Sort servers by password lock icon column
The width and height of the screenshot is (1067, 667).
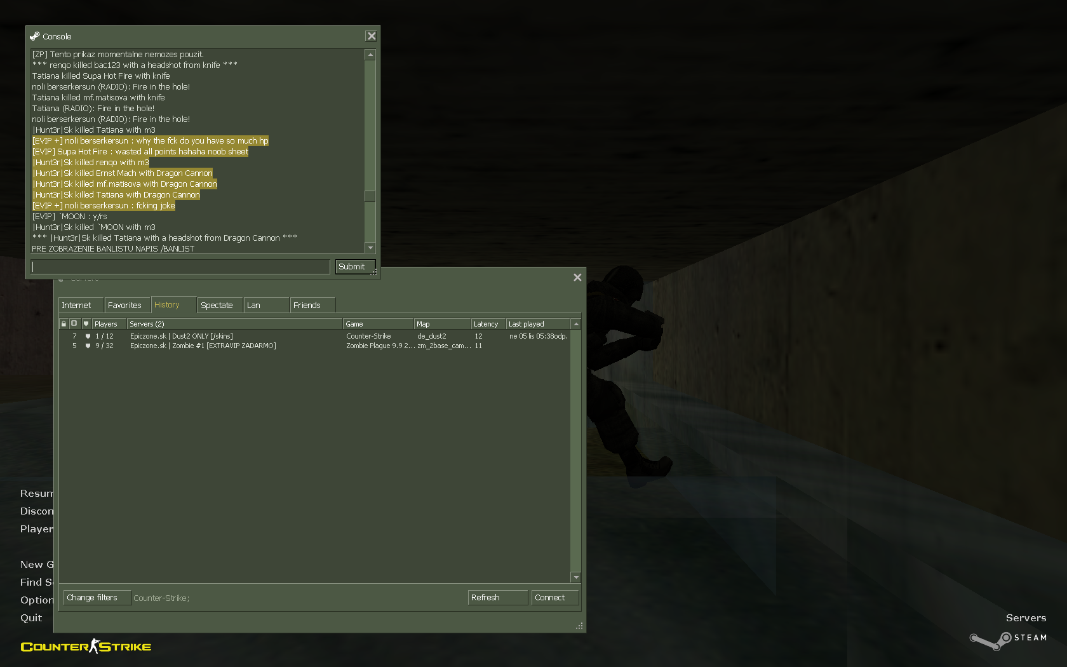pyautogui.click(x=64, y=324)
